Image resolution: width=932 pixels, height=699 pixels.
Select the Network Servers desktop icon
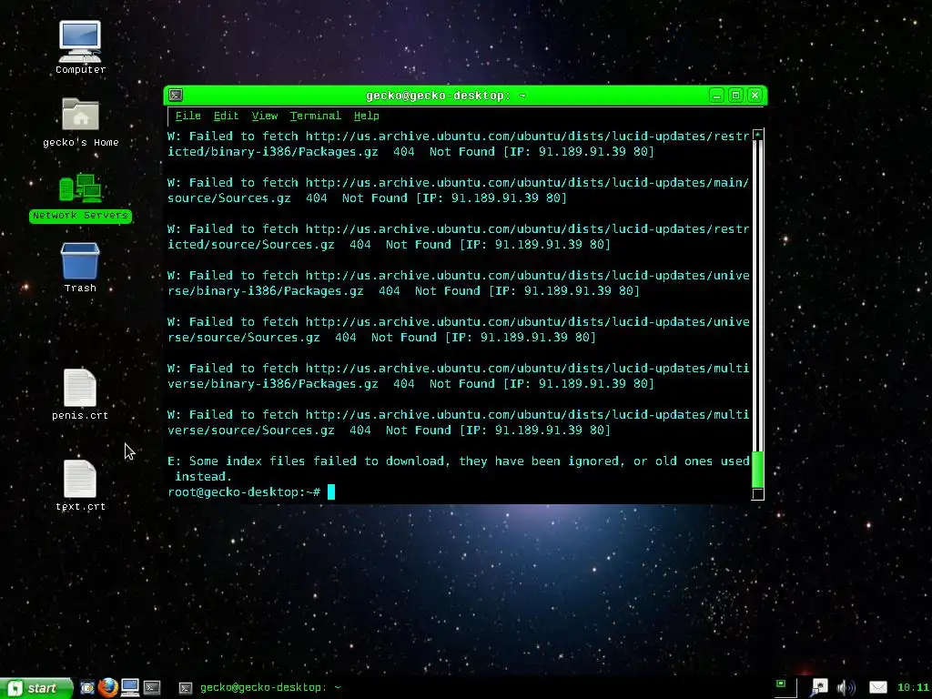[80, 198]
